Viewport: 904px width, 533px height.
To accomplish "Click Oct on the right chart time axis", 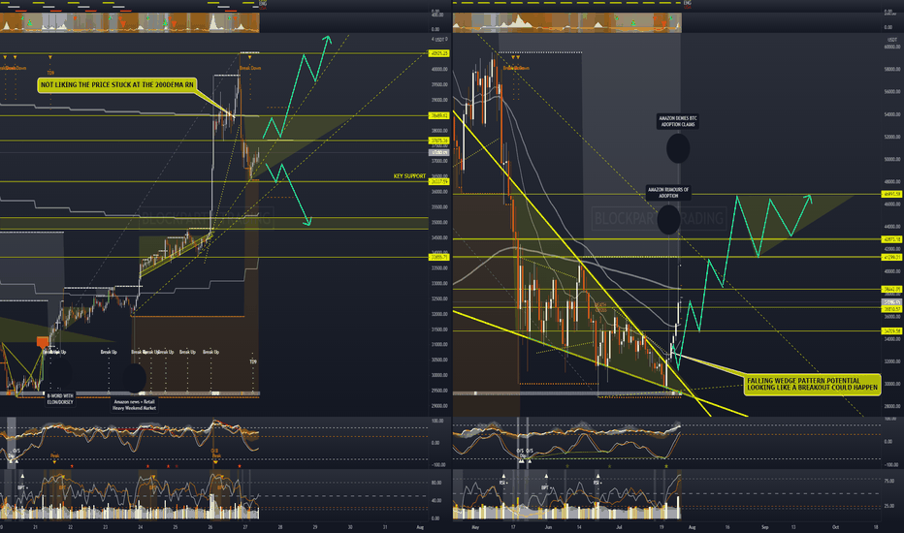I will click(836, 527).
